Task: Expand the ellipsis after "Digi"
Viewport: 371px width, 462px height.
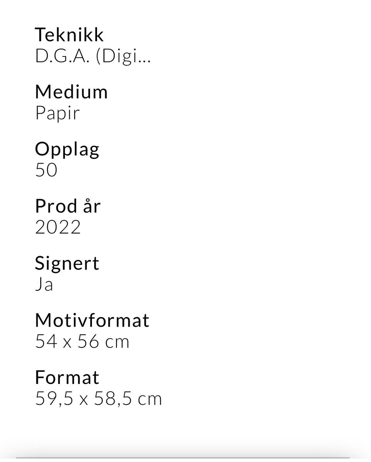Action: point(144,61)
